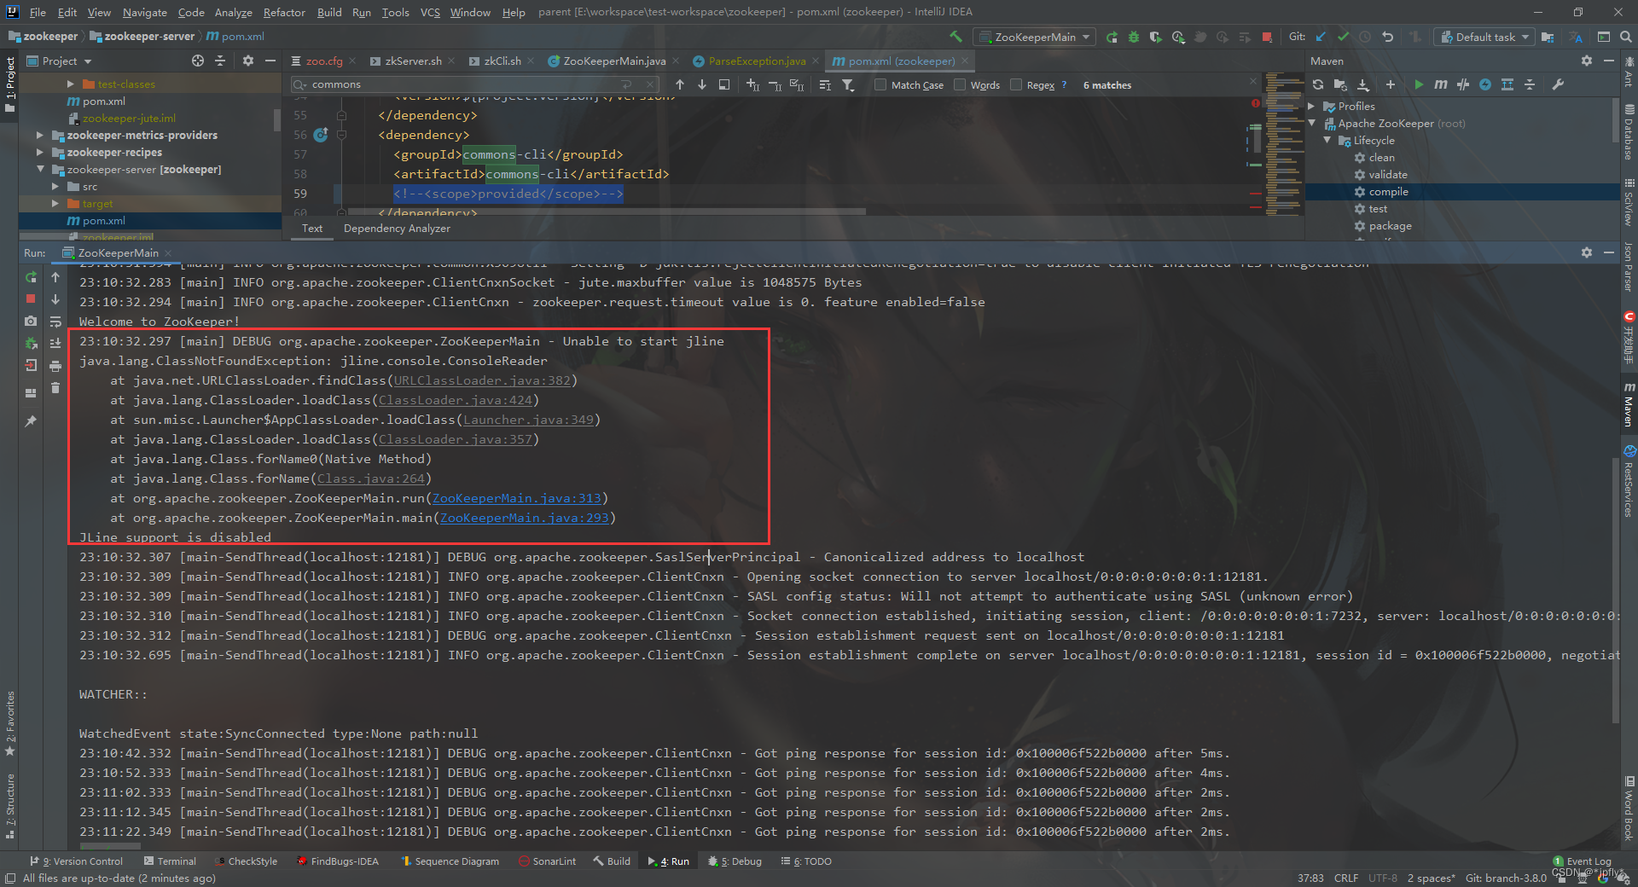The height and width of the screenshot is (887, 1638).
Task: Open the VCS menu
Action: point(430,12)
